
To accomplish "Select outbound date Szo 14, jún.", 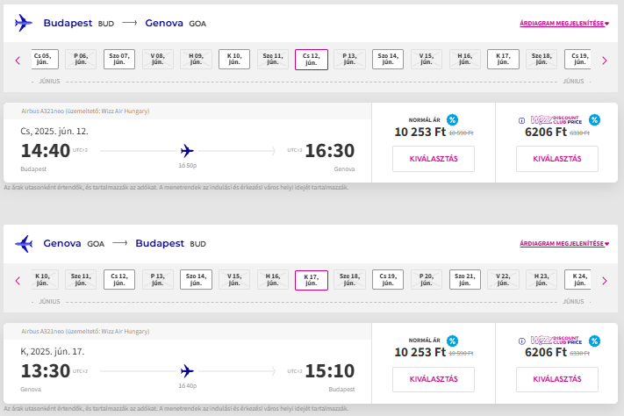I will point(388,60).
